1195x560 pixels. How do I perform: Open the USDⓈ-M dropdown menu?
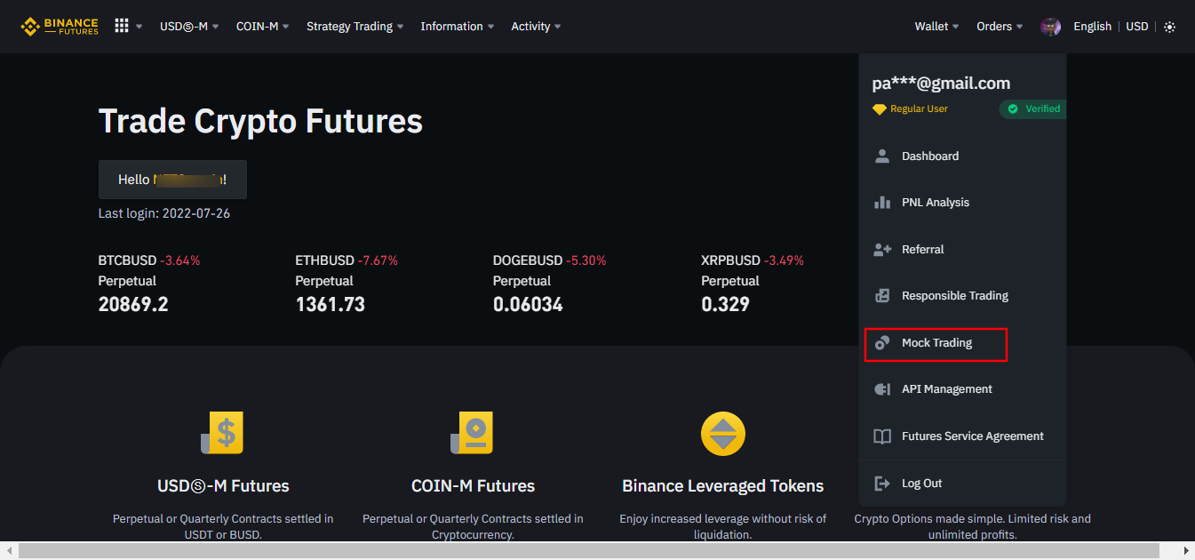pyautogui.click(x=189, y=27)
